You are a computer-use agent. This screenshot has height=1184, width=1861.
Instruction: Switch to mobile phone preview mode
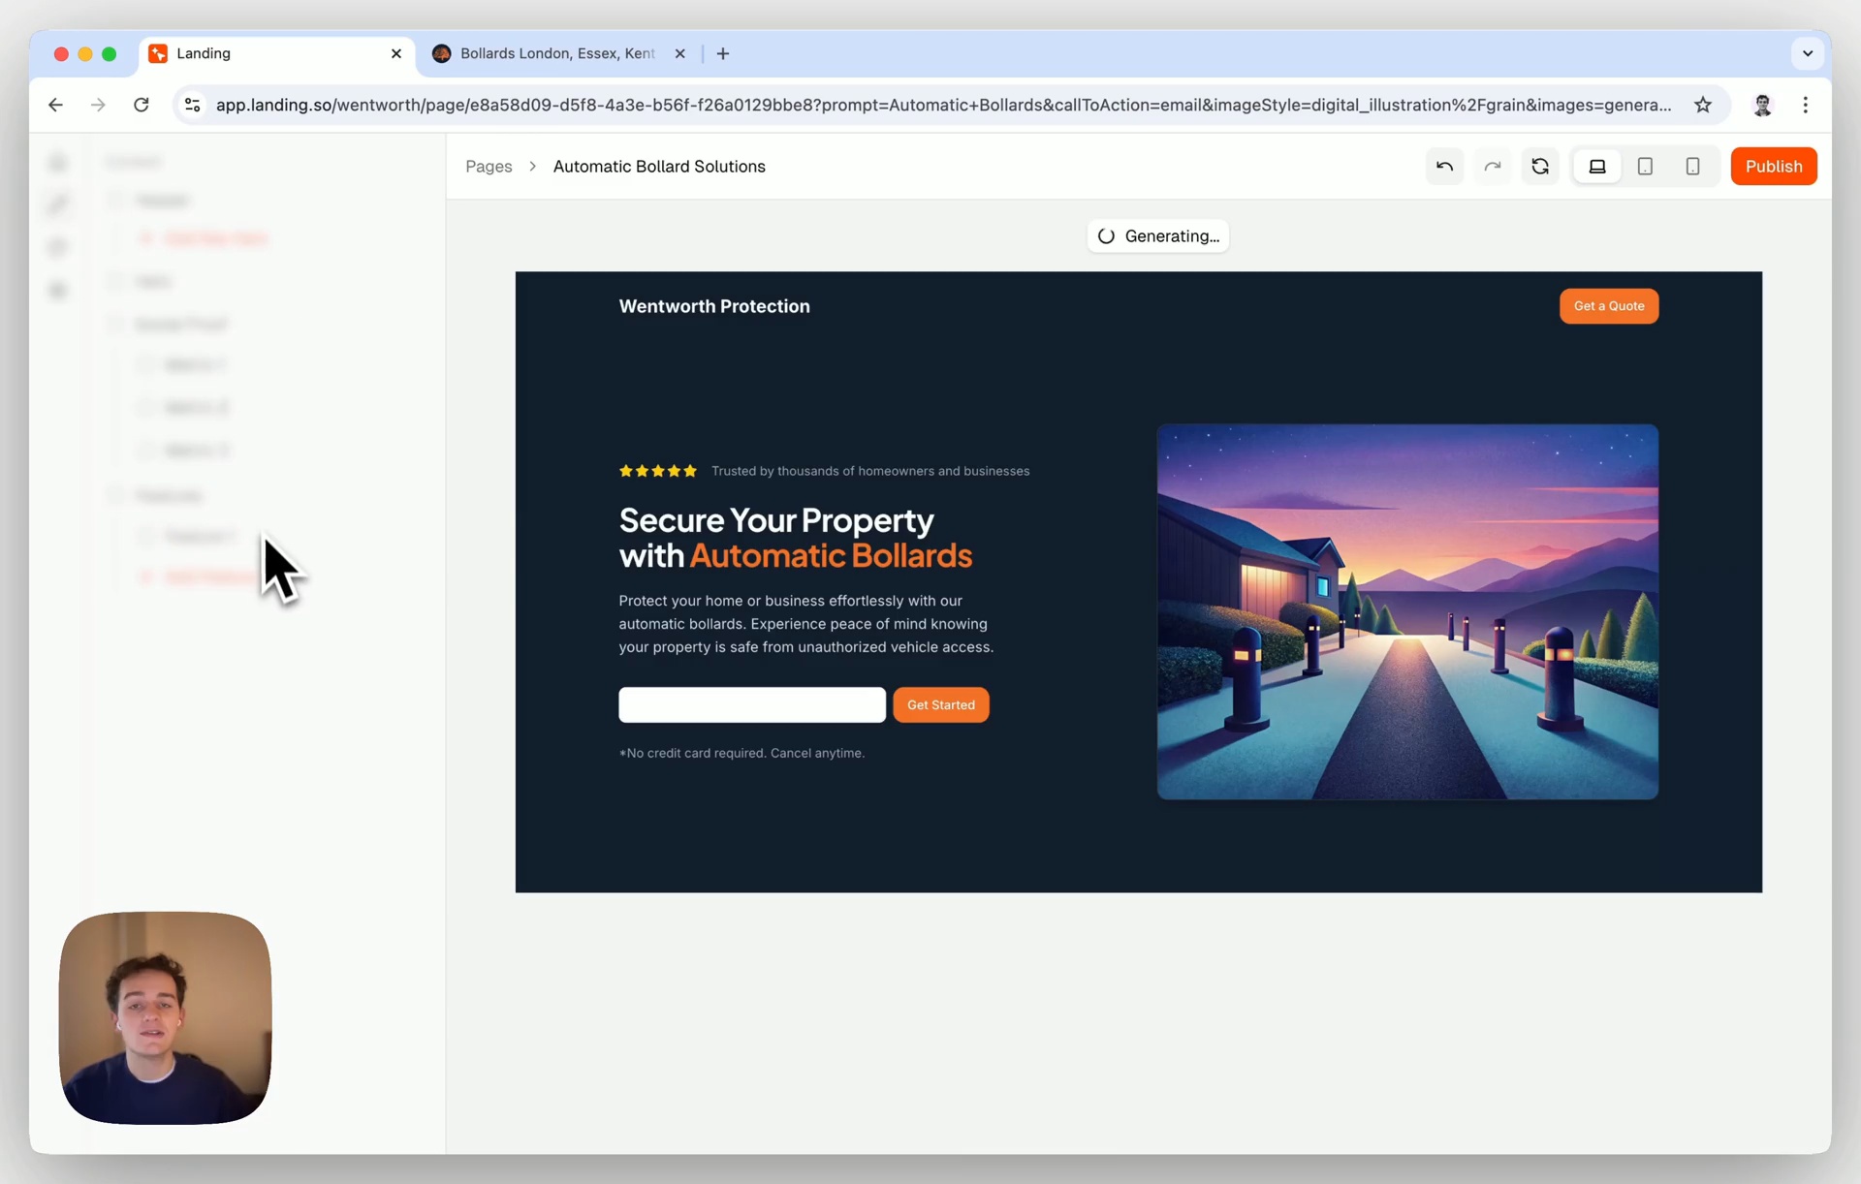click(1692, 167)
